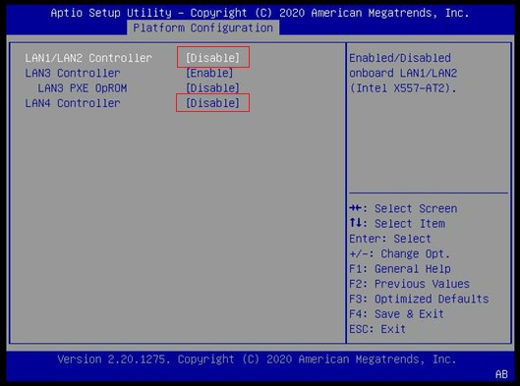Image resolution: width=520 pixels, height=386 pixels.
Task: Click the up-down arrows Select Item icon
Action: point(355,223)
